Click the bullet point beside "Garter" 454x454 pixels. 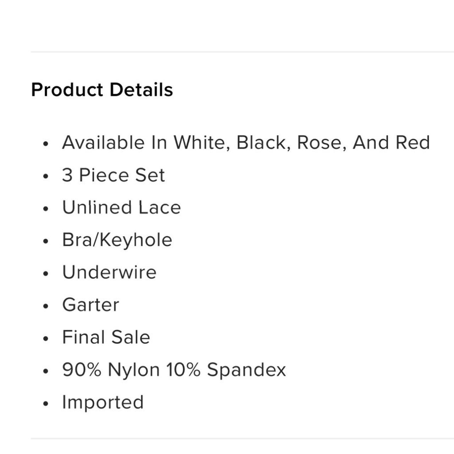pos(45,306)
